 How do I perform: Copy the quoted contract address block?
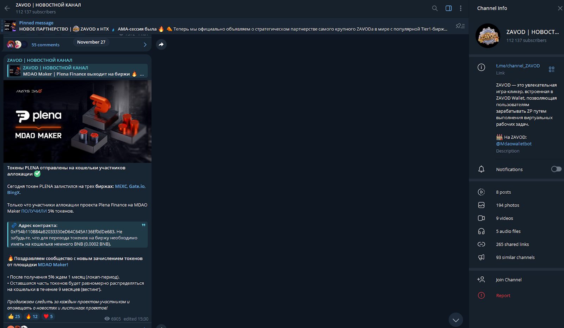point(78,234)
